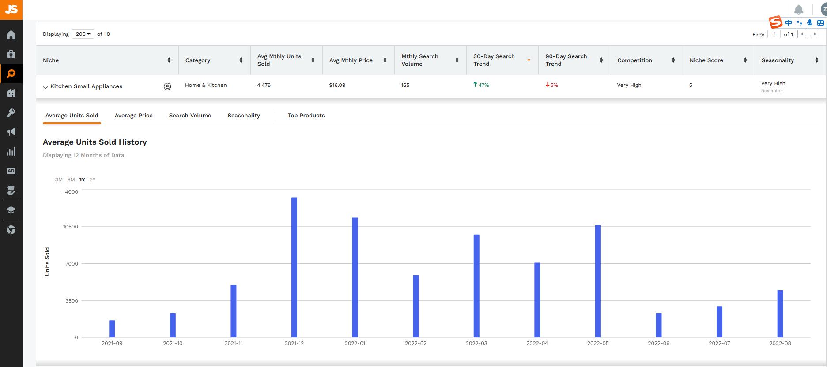This screenshot has height=367, width=827.
Task: Collapse the Kitchen Small Appliances row
Action: pos(45,87)
